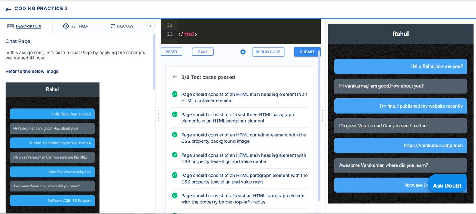Click the 'CODING PRACTICE 2' title
Image resolution: width=476 pixels, height=214 pixels.
coord(41,9)
